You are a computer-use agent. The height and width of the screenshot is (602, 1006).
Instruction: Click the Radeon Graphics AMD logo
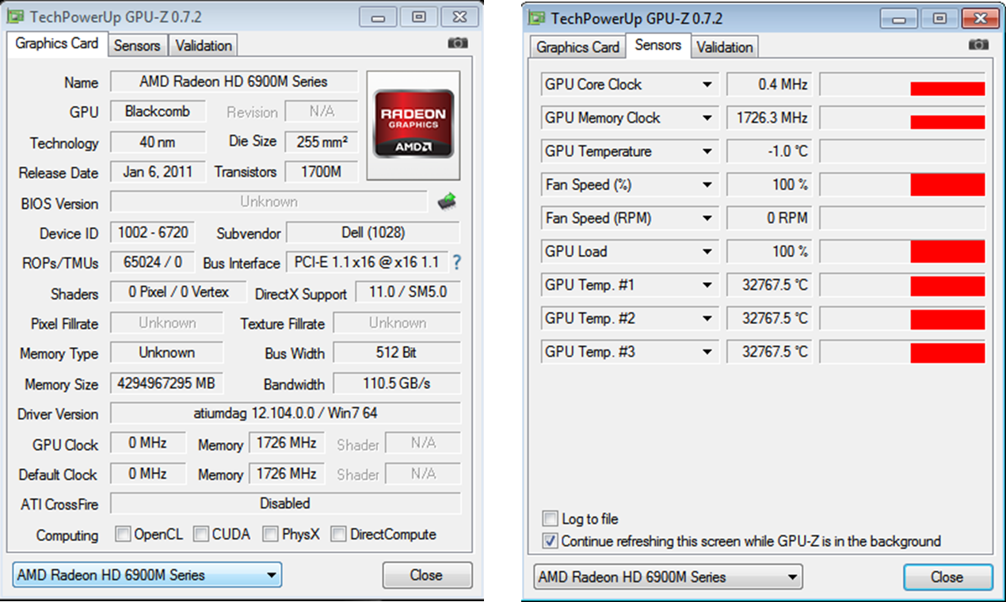(413, 123)
